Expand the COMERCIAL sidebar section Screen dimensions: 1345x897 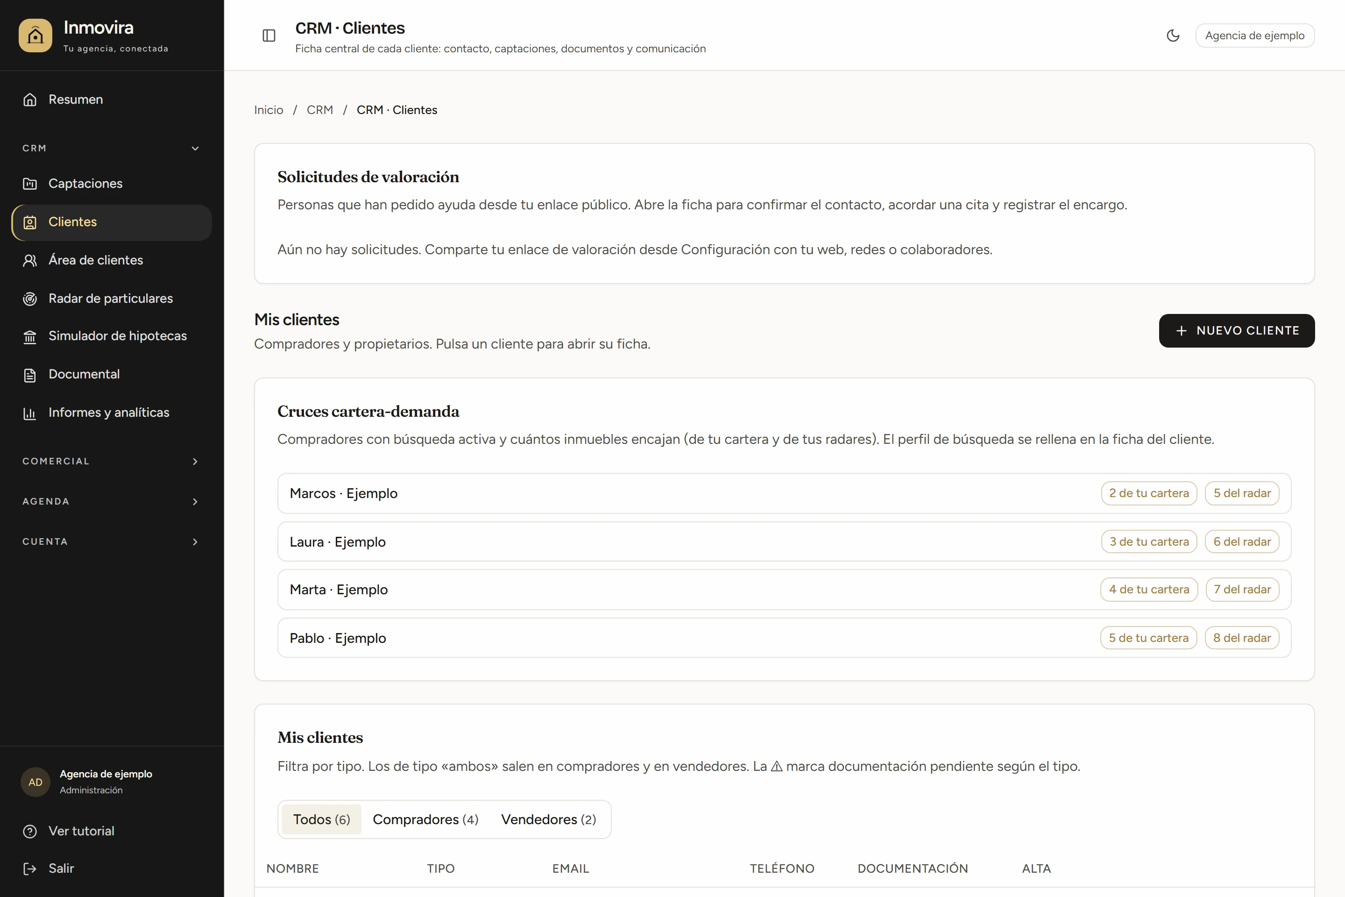pyautogui.click(x=112, y=461)
